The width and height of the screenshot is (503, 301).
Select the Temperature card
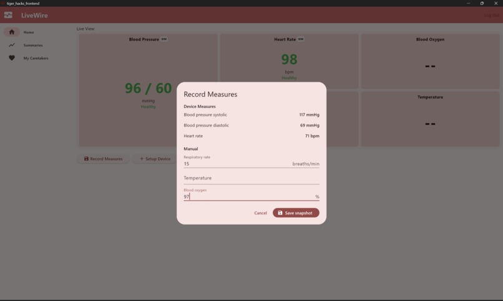430,119
